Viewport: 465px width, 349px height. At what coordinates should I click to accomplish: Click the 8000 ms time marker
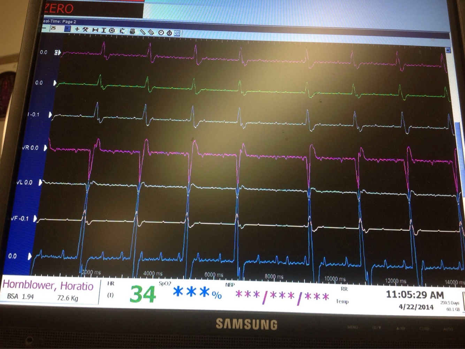point(274,276)
